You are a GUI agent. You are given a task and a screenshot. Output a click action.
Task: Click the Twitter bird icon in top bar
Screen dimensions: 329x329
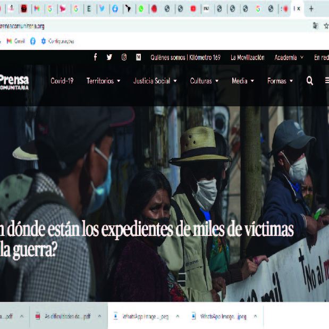[109, 57]
